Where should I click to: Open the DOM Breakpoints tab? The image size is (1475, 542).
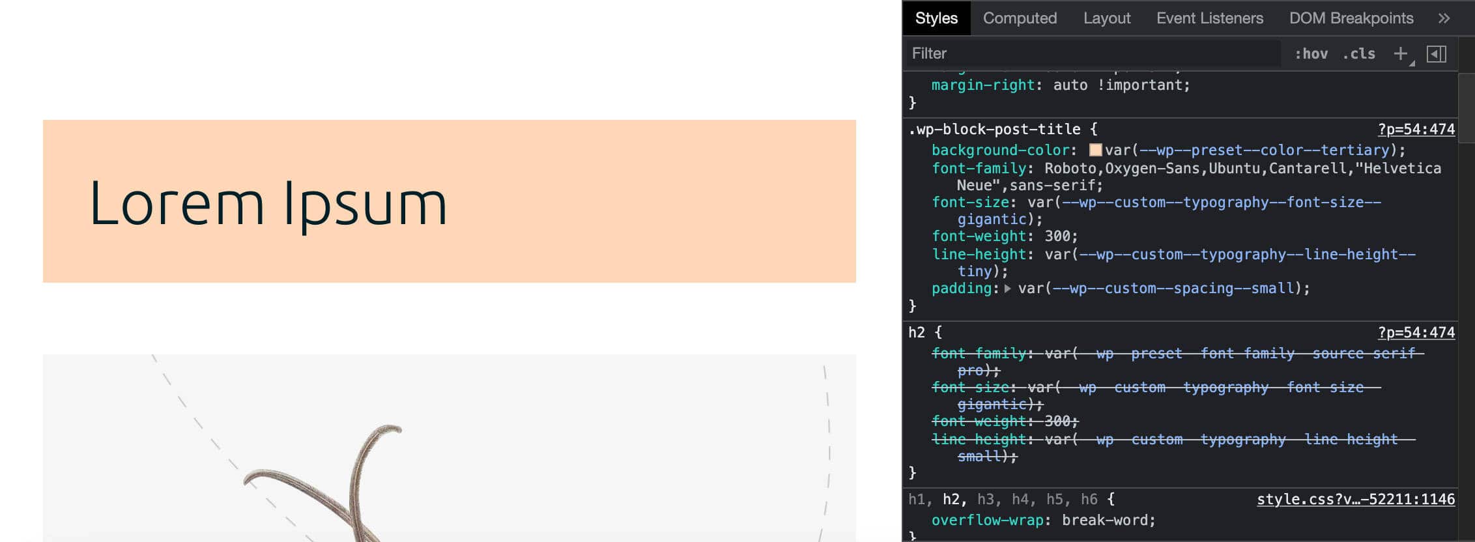click(1351, 18)
